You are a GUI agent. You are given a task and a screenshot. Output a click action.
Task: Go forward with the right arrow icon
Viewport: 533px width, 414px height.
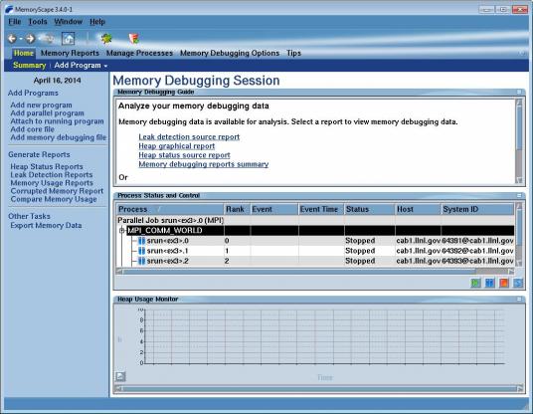31,39
